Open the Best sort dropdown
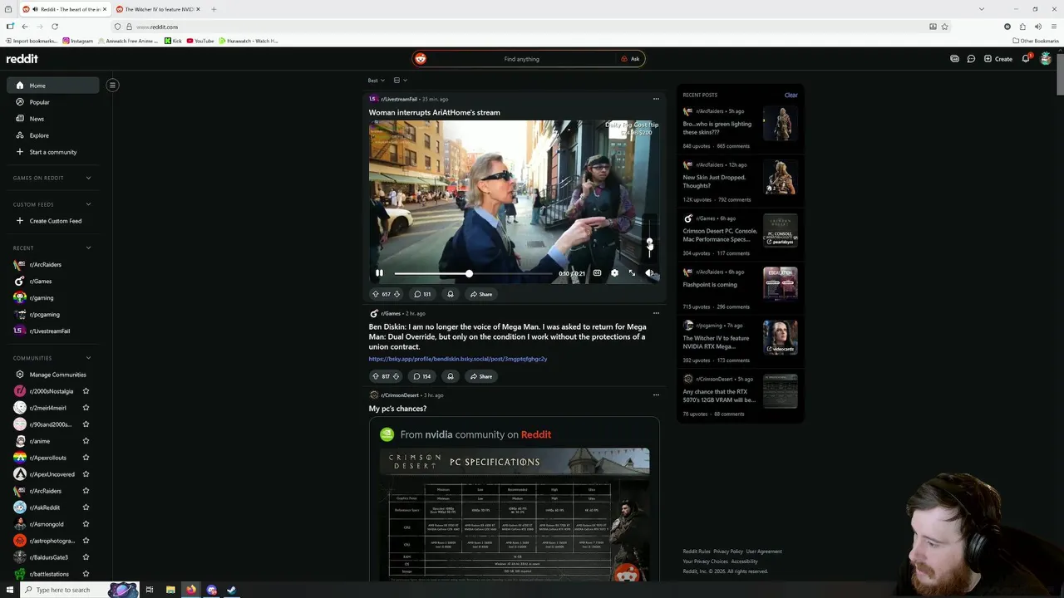 click(377, 81)
